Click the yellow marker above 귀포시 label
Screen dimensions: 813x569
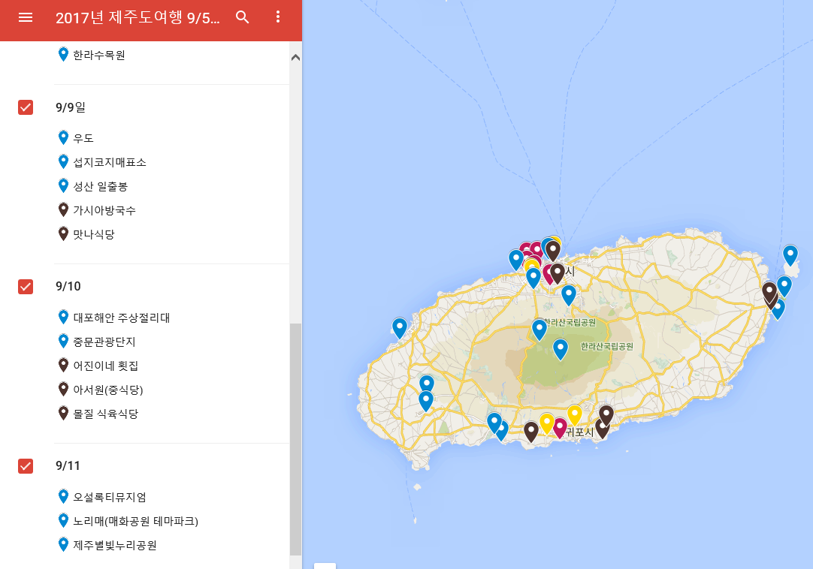coord(574,415)
